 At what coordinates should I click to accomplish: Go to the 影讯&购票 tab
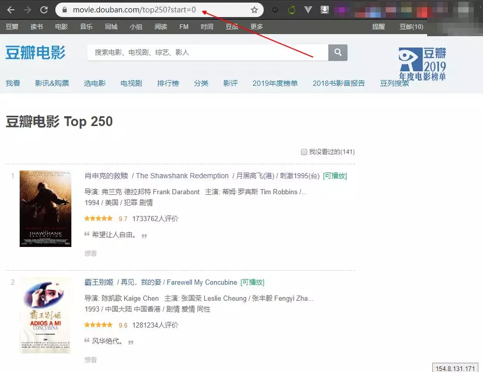click(x=52, y=83)
